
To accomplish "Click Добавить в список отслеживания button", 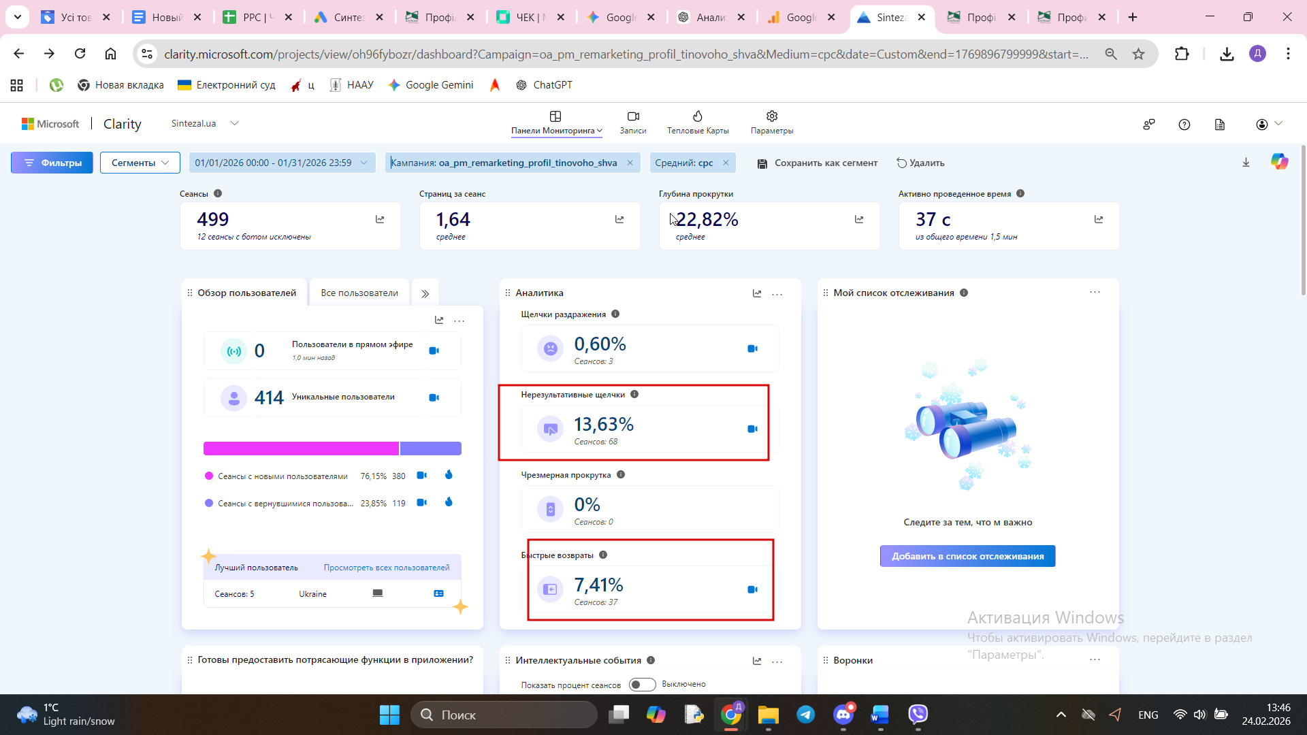I will tap(967, 556).
